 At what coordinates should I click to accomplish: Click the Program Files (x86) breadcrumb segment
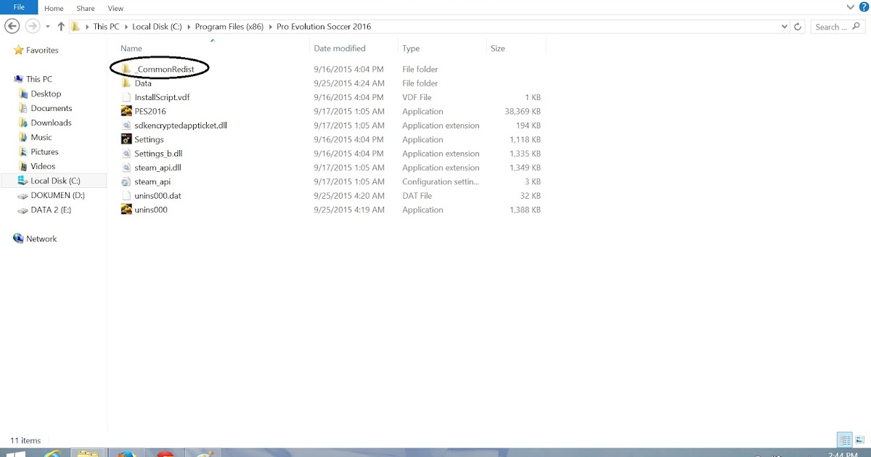coord(229,27)
